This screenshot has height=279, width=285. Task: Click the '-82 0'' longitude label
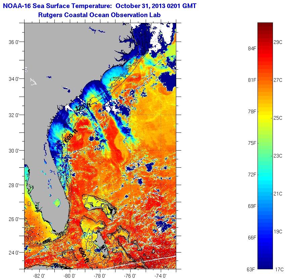[x=39, y=276]
